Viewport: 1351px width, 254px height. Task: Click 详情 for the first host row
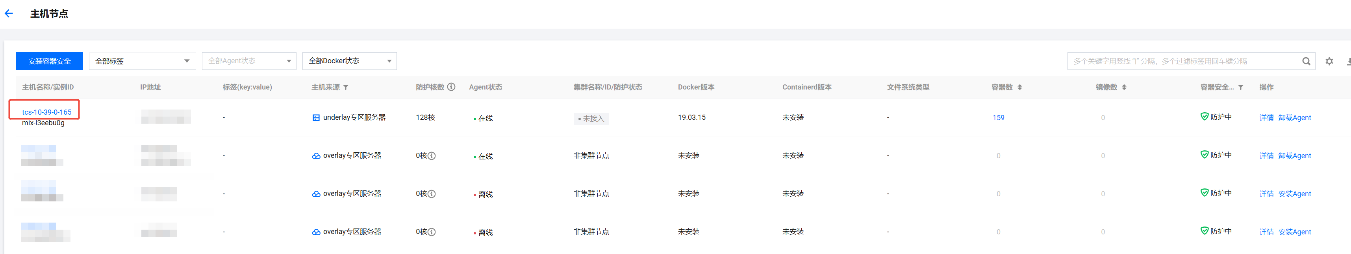[x=1266, y=118]
